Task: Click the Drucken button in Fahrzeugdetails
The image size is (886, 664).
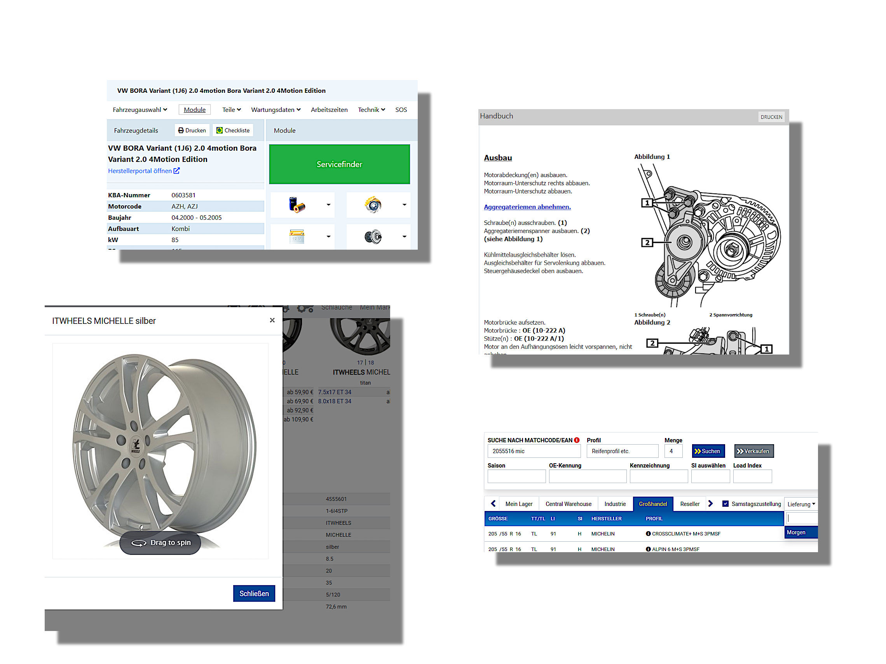Action: pos(192,130)
